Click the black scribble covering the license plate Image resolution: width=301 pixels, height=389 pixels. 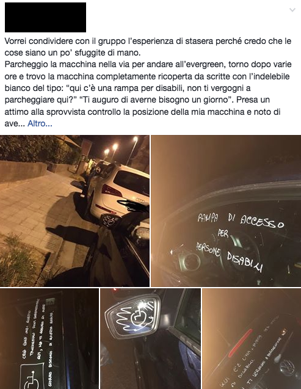pos(131,205)
